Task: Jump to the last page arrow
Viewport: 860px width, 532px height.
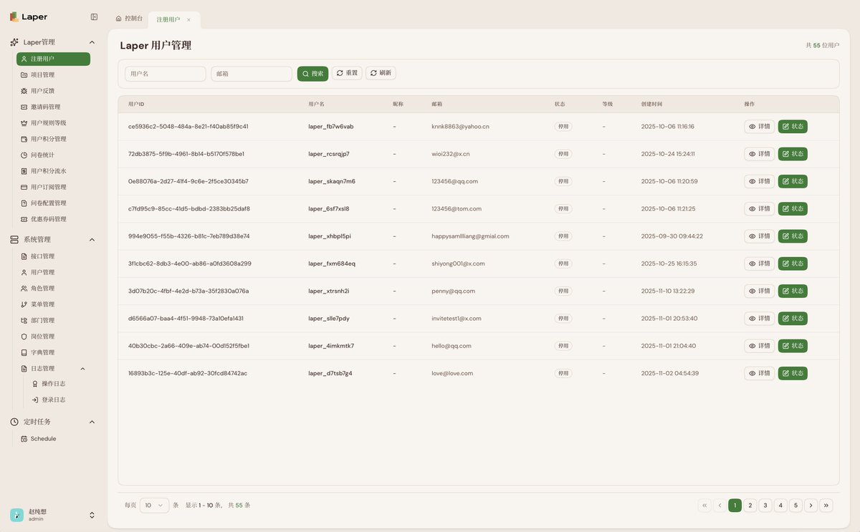Action: pyautogui.click(x=826, y=506)
